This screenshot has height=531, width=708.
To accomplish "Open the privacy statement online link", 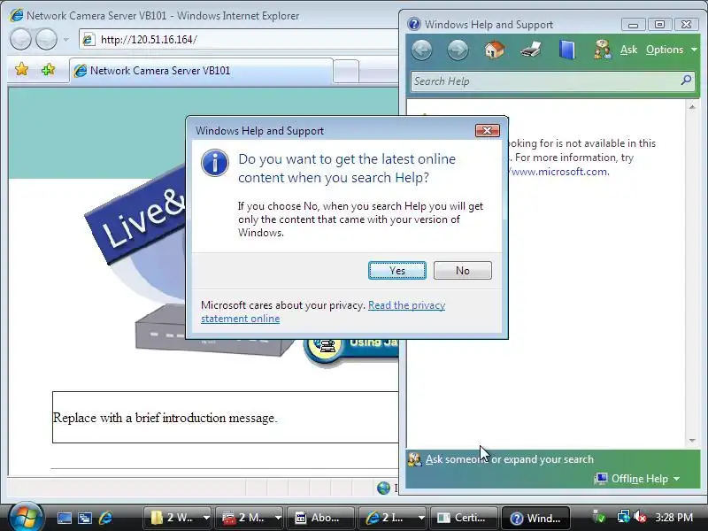I will (x=323, y=312).
